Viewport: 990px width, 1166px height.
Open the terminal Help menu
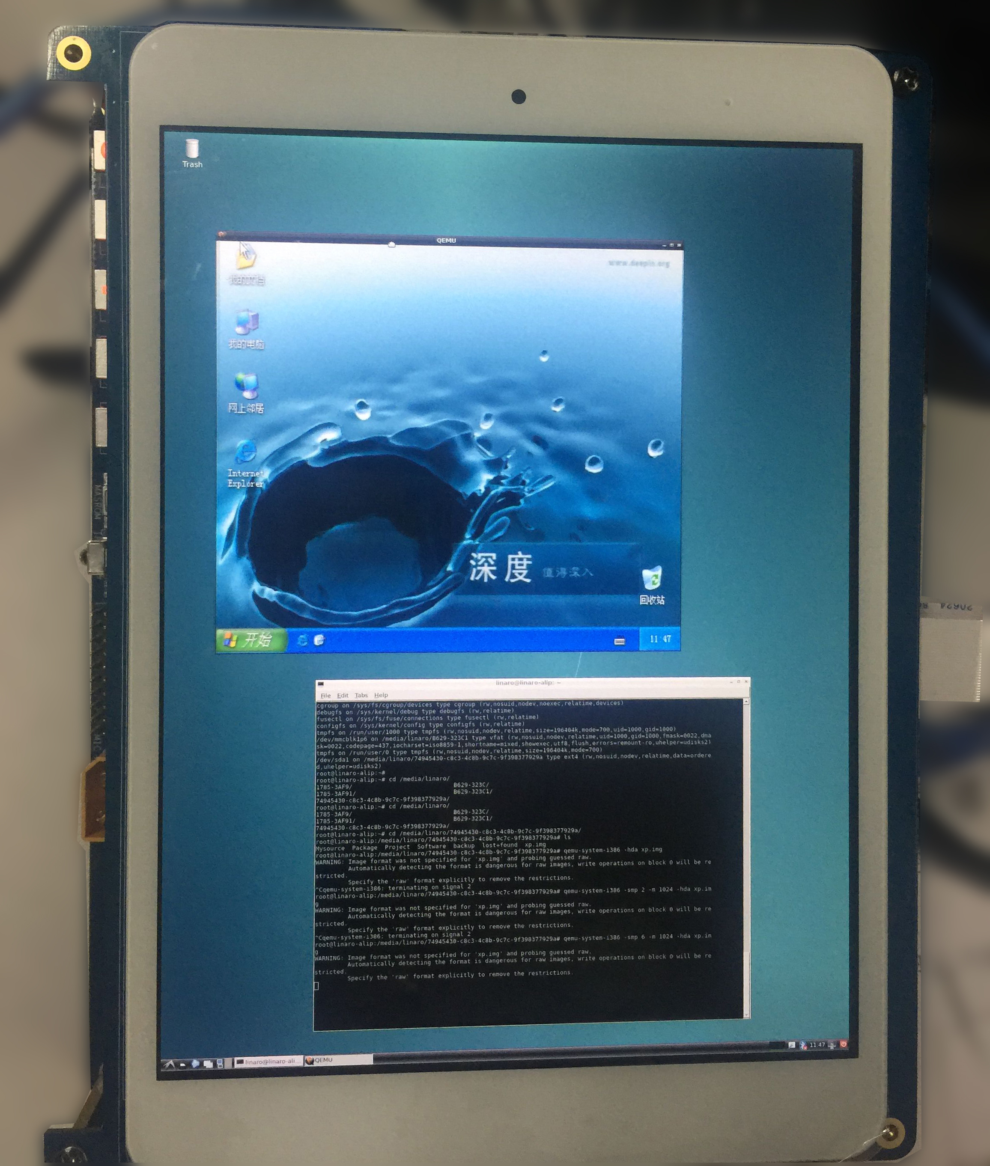[381, 695]
